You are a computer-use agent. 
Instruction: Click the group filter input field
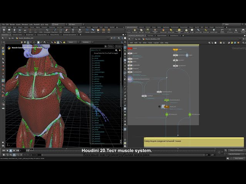click(x=103, y=50)
